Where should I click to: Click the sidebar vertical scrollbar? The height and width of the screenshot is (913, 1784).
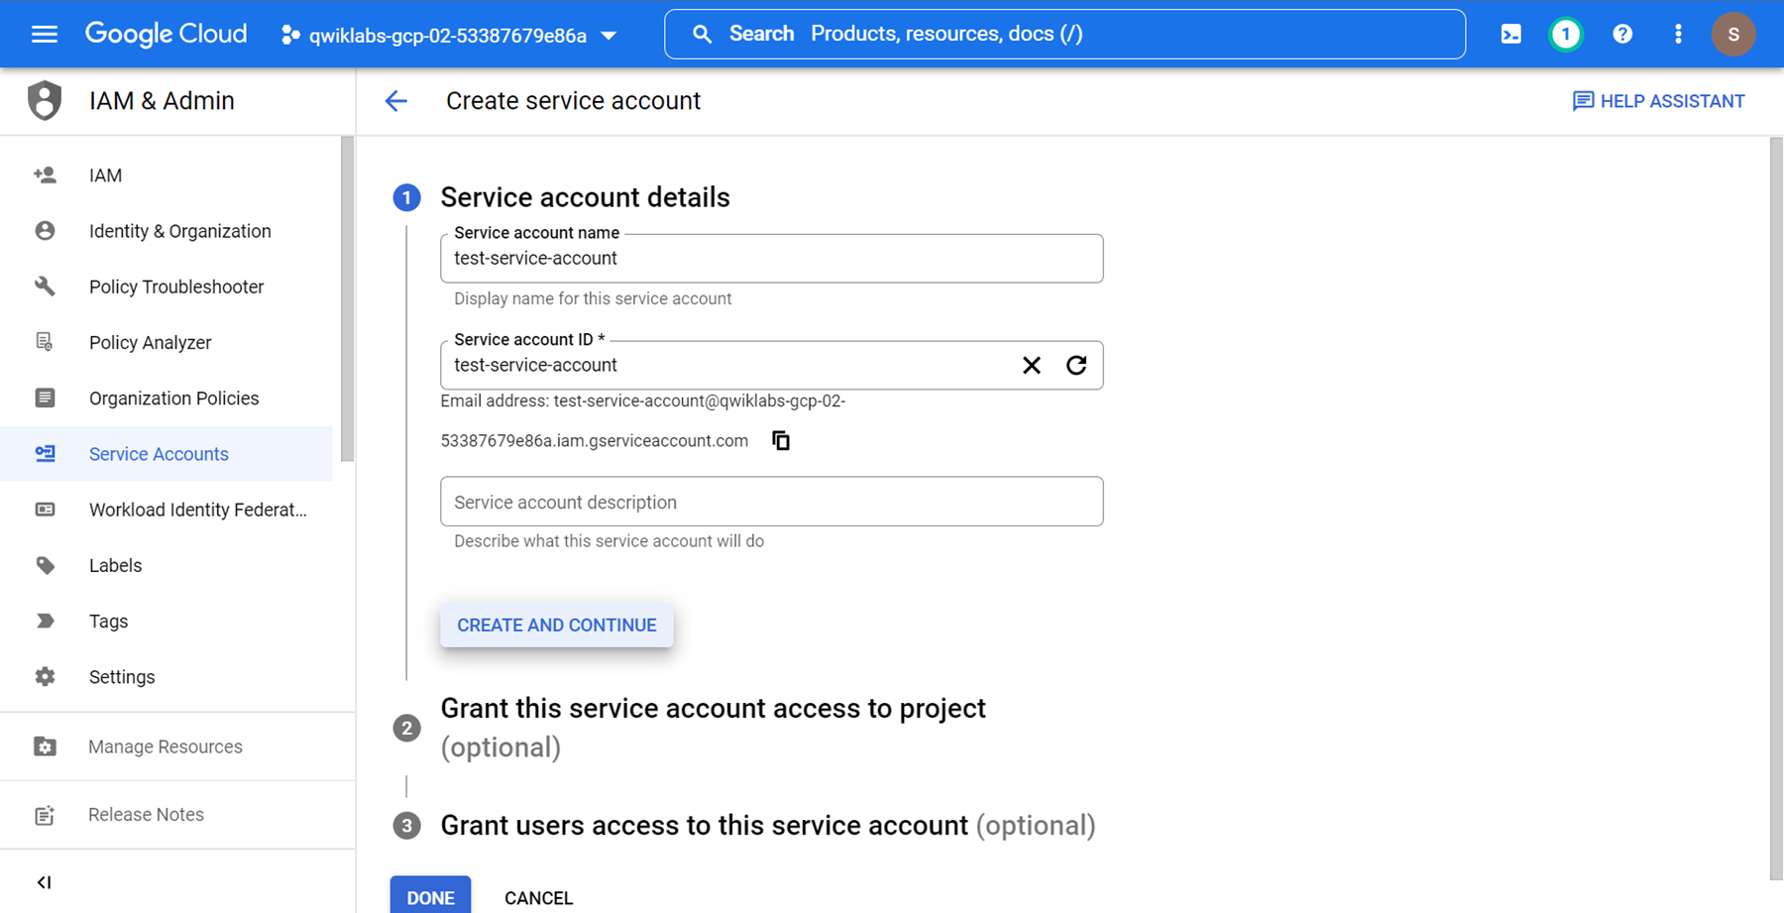click(347, 299)
